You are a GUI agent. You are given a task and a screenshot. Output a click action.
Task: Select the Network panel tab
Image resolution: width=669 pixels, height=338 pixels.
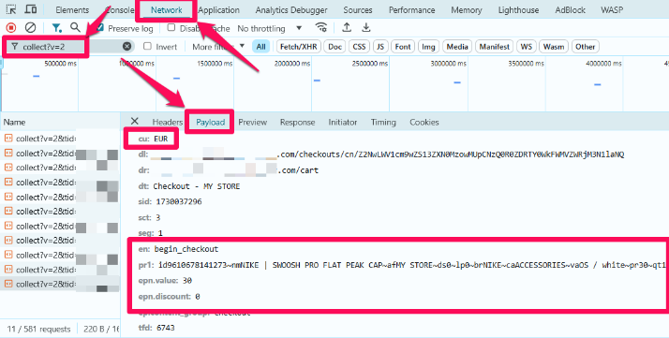coord(167,9)
